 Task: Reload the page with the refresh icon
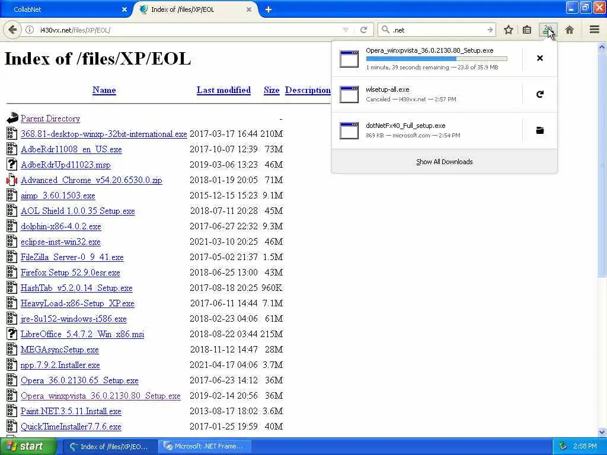point(363,30)
